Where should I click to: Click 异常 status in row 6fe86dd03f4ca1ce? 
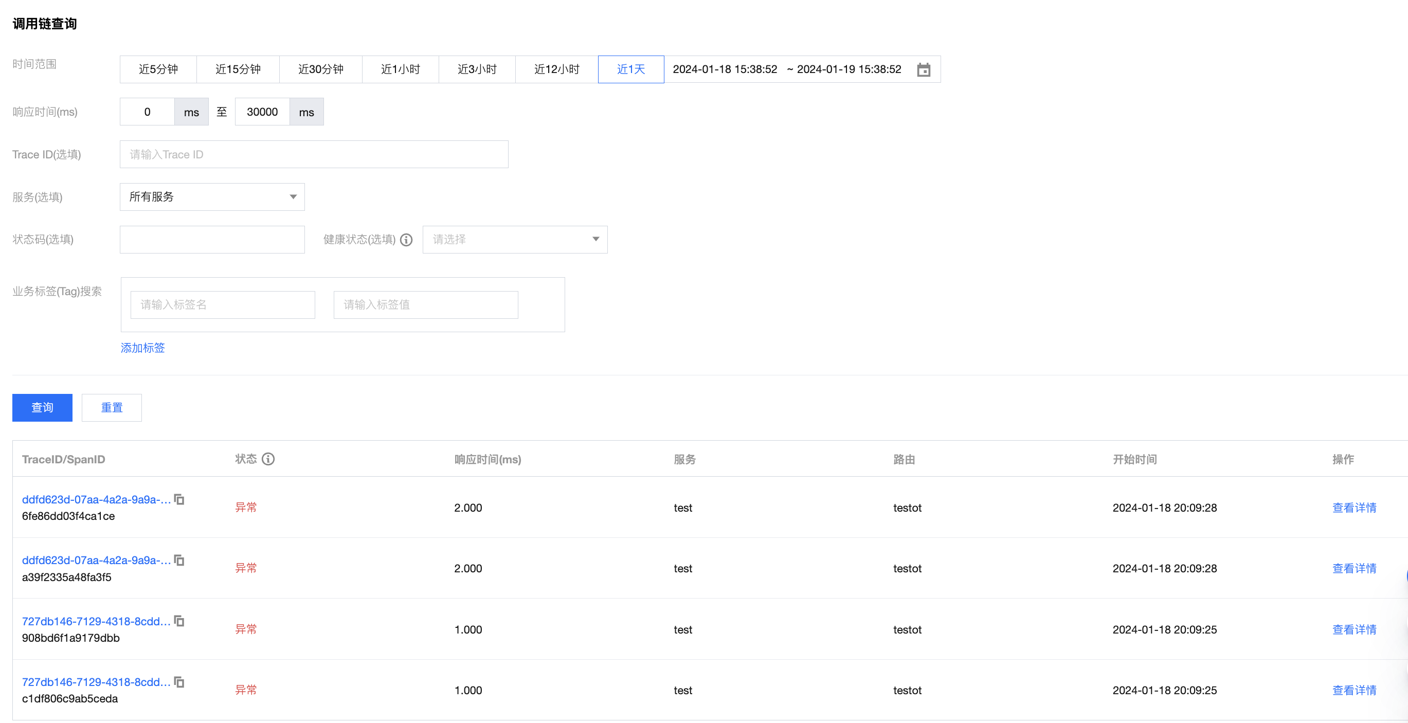[x=246, y=507]
